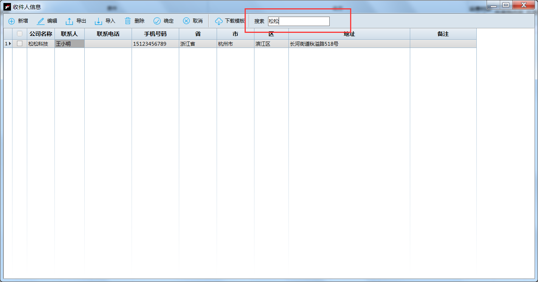This screenshot has height=282, width=538.
Task: Click the 地址 column header
Action: 349,34
